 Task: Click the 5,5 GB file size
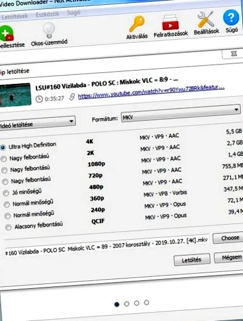tap(234, 131)
